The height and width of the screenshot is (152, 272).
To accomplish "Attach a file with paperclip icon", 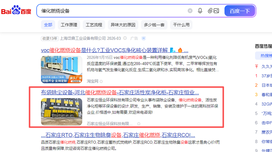I will click(210, 11).
